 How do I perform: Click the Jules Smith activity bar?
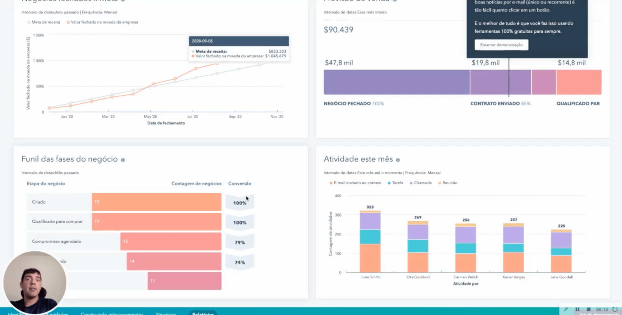click(x=370, y=242)
